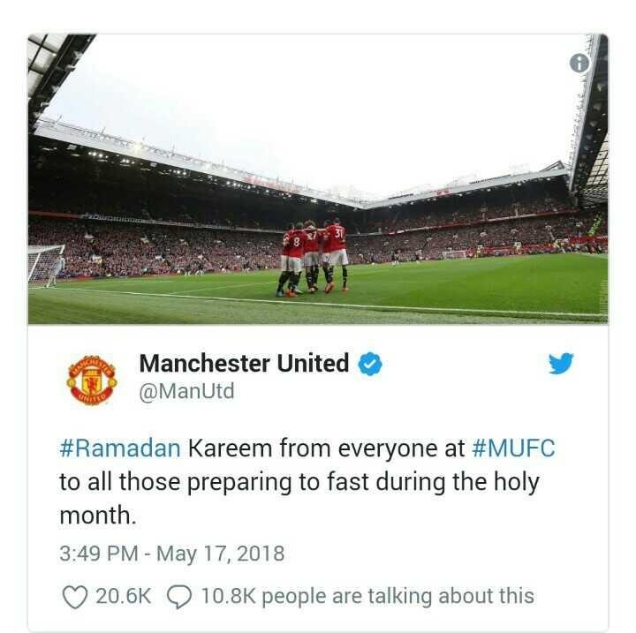Click the reply speech bubble icon
This screenshot has width=636, height=633.
coord(179,597)
